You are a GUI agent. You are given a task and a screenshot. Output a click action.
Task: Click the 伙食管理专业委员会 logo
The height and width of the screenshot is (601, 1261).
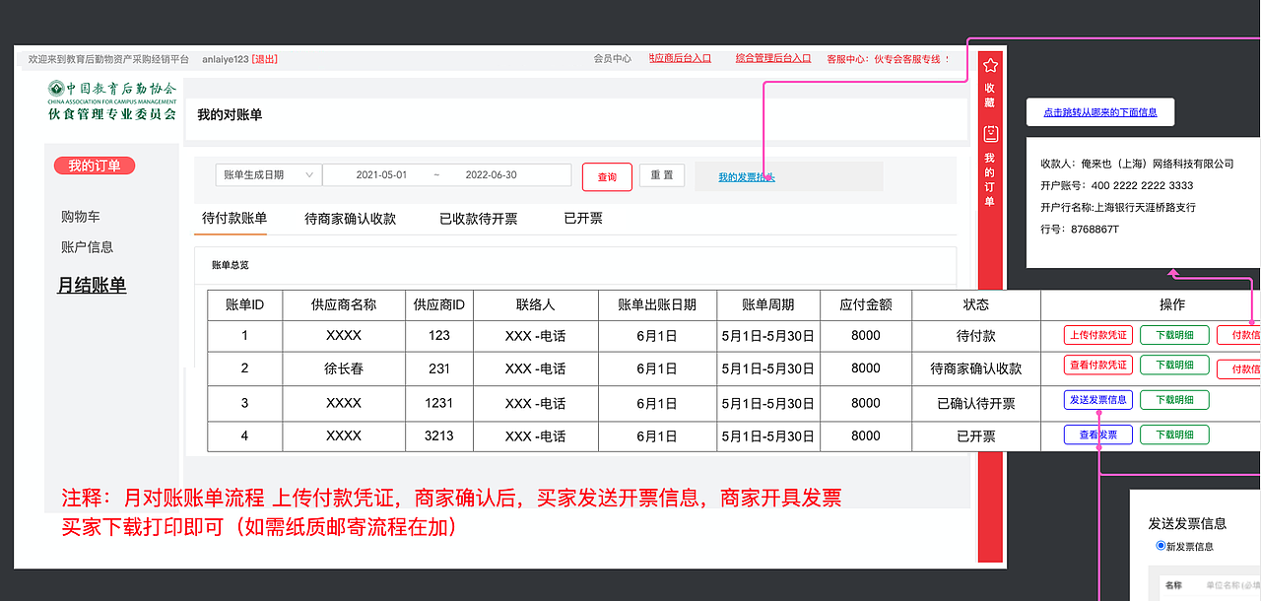113,102
